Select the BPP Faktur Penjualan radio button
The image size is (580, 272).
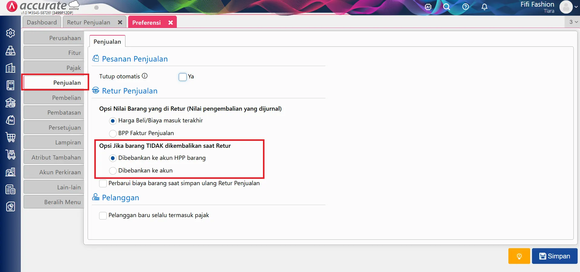tap(113, 134)
